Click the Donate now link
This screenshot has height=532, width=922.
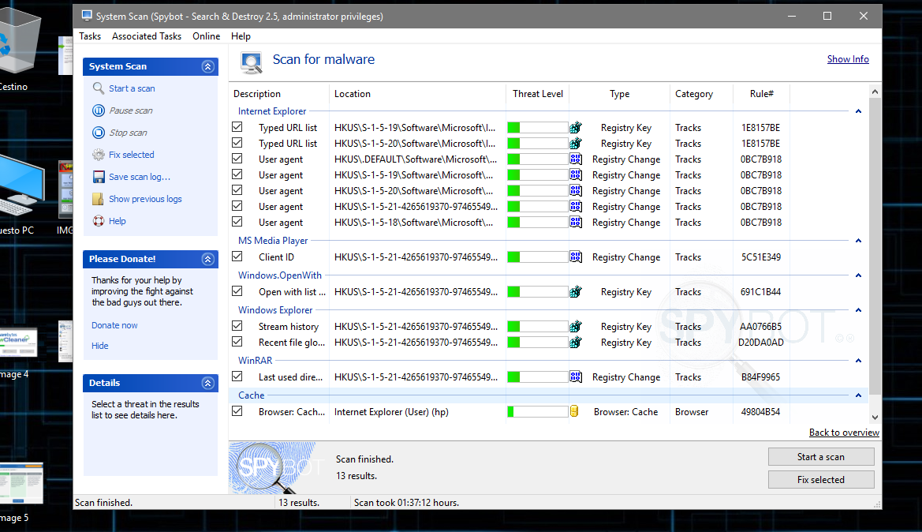click(114, 325)
